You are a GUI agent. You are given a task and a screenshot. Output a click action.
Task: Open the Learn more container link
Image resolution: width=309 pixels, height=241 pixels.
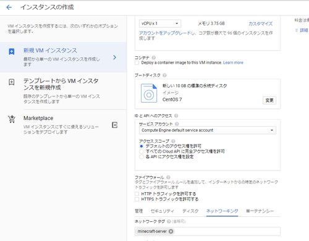(233, 62)
